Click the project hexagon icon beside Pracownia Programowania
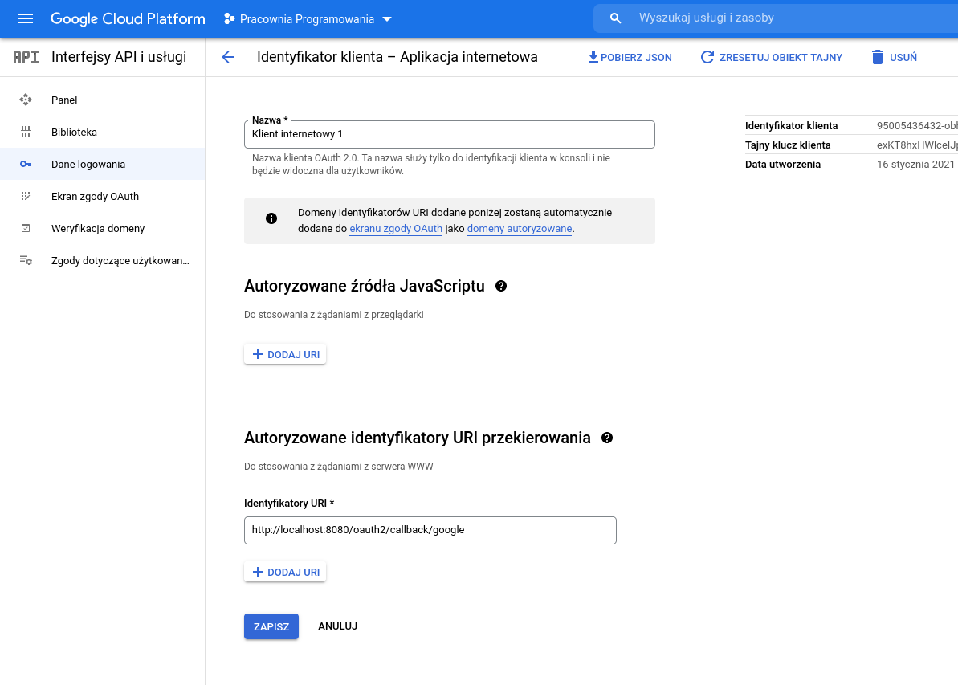Viewport: 958px width, 685px height. [x=229, y=19]
